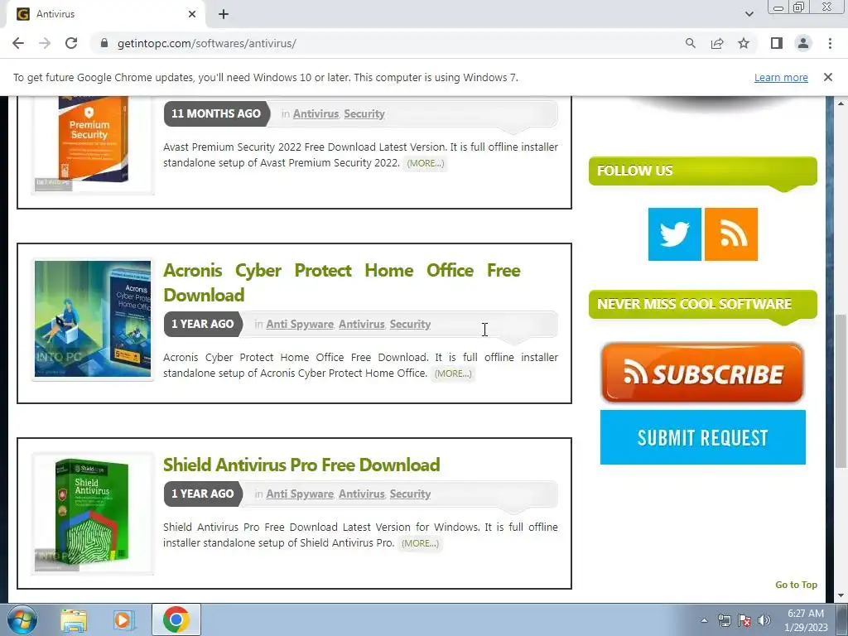Image resolution: width=848 pixels, height=636 pixels.
Task: Open Acronis product thumbnail
Action: pyautogui.click(x=93, y=319)
